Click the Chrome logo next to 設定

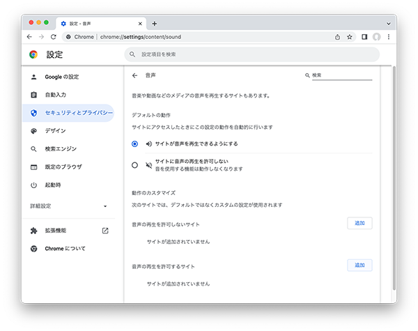33,54
